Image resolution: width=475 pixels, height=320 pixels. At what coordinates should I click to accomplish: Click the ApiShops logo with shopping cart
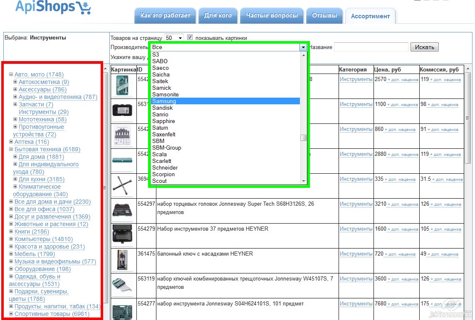pos(53,7)
